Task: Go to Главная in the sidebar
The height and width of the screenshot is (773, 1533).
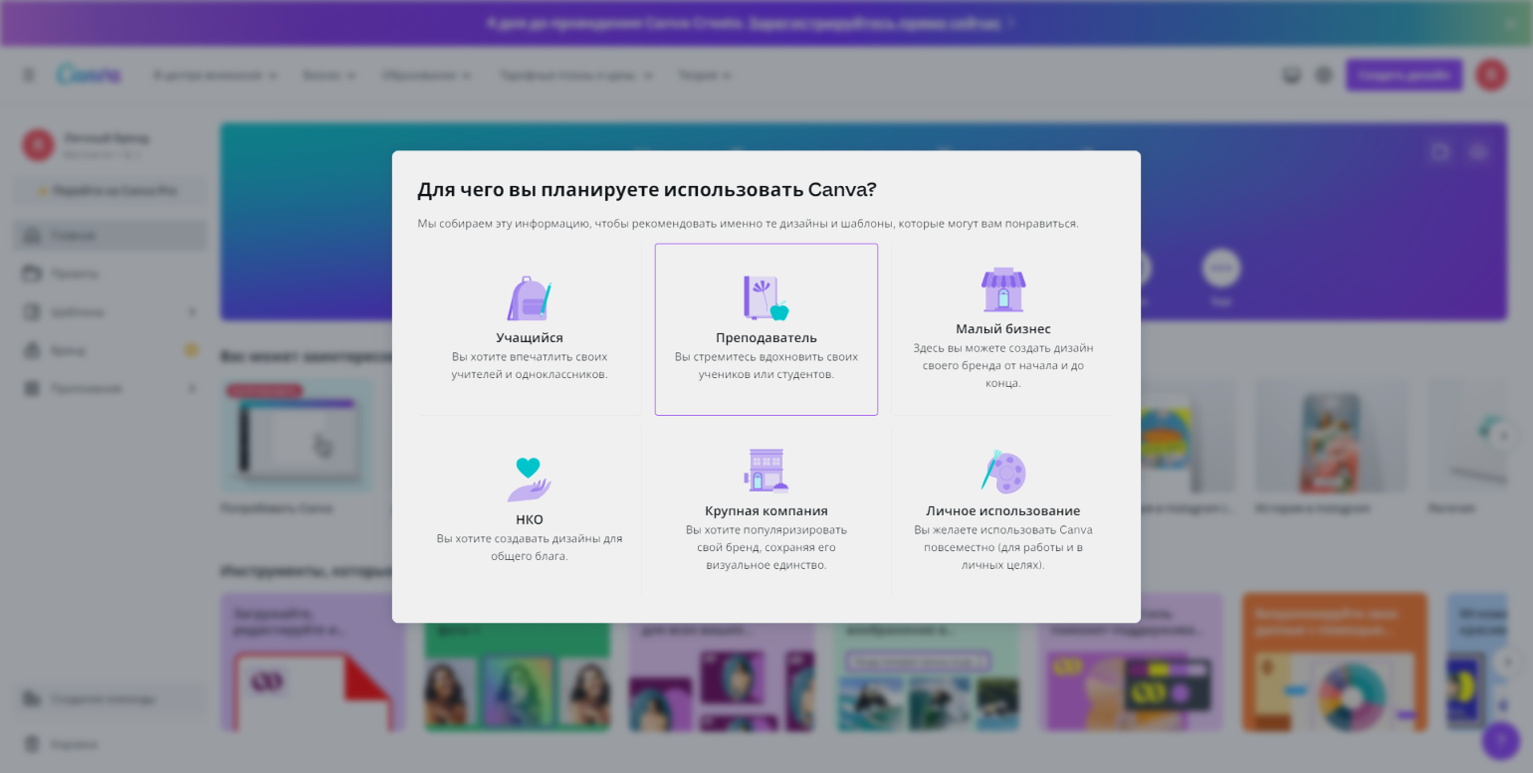Action: click(109, 236)
